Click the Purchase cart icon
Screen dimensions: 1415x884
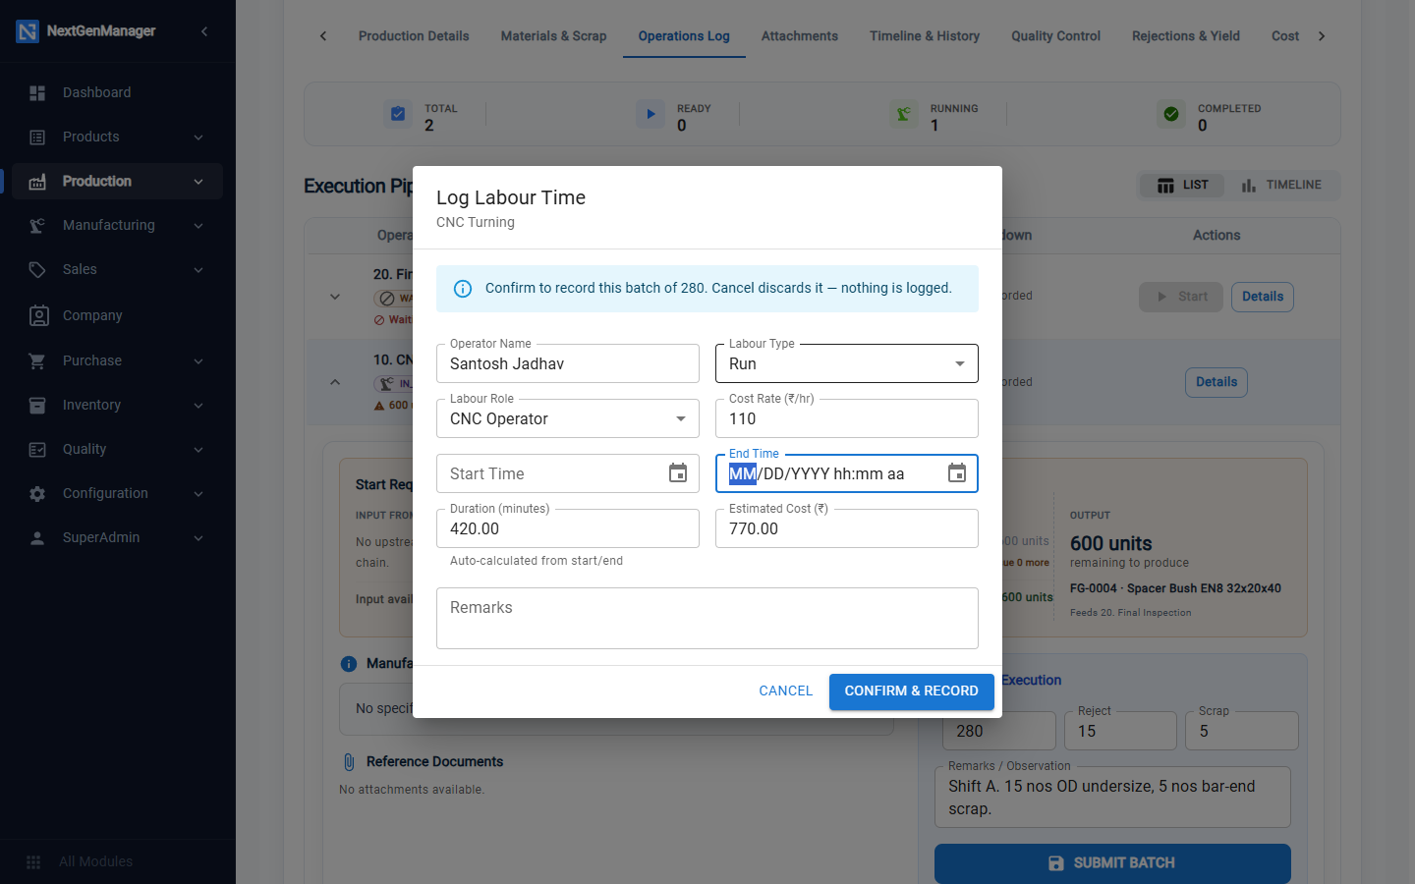pos(37,361)
